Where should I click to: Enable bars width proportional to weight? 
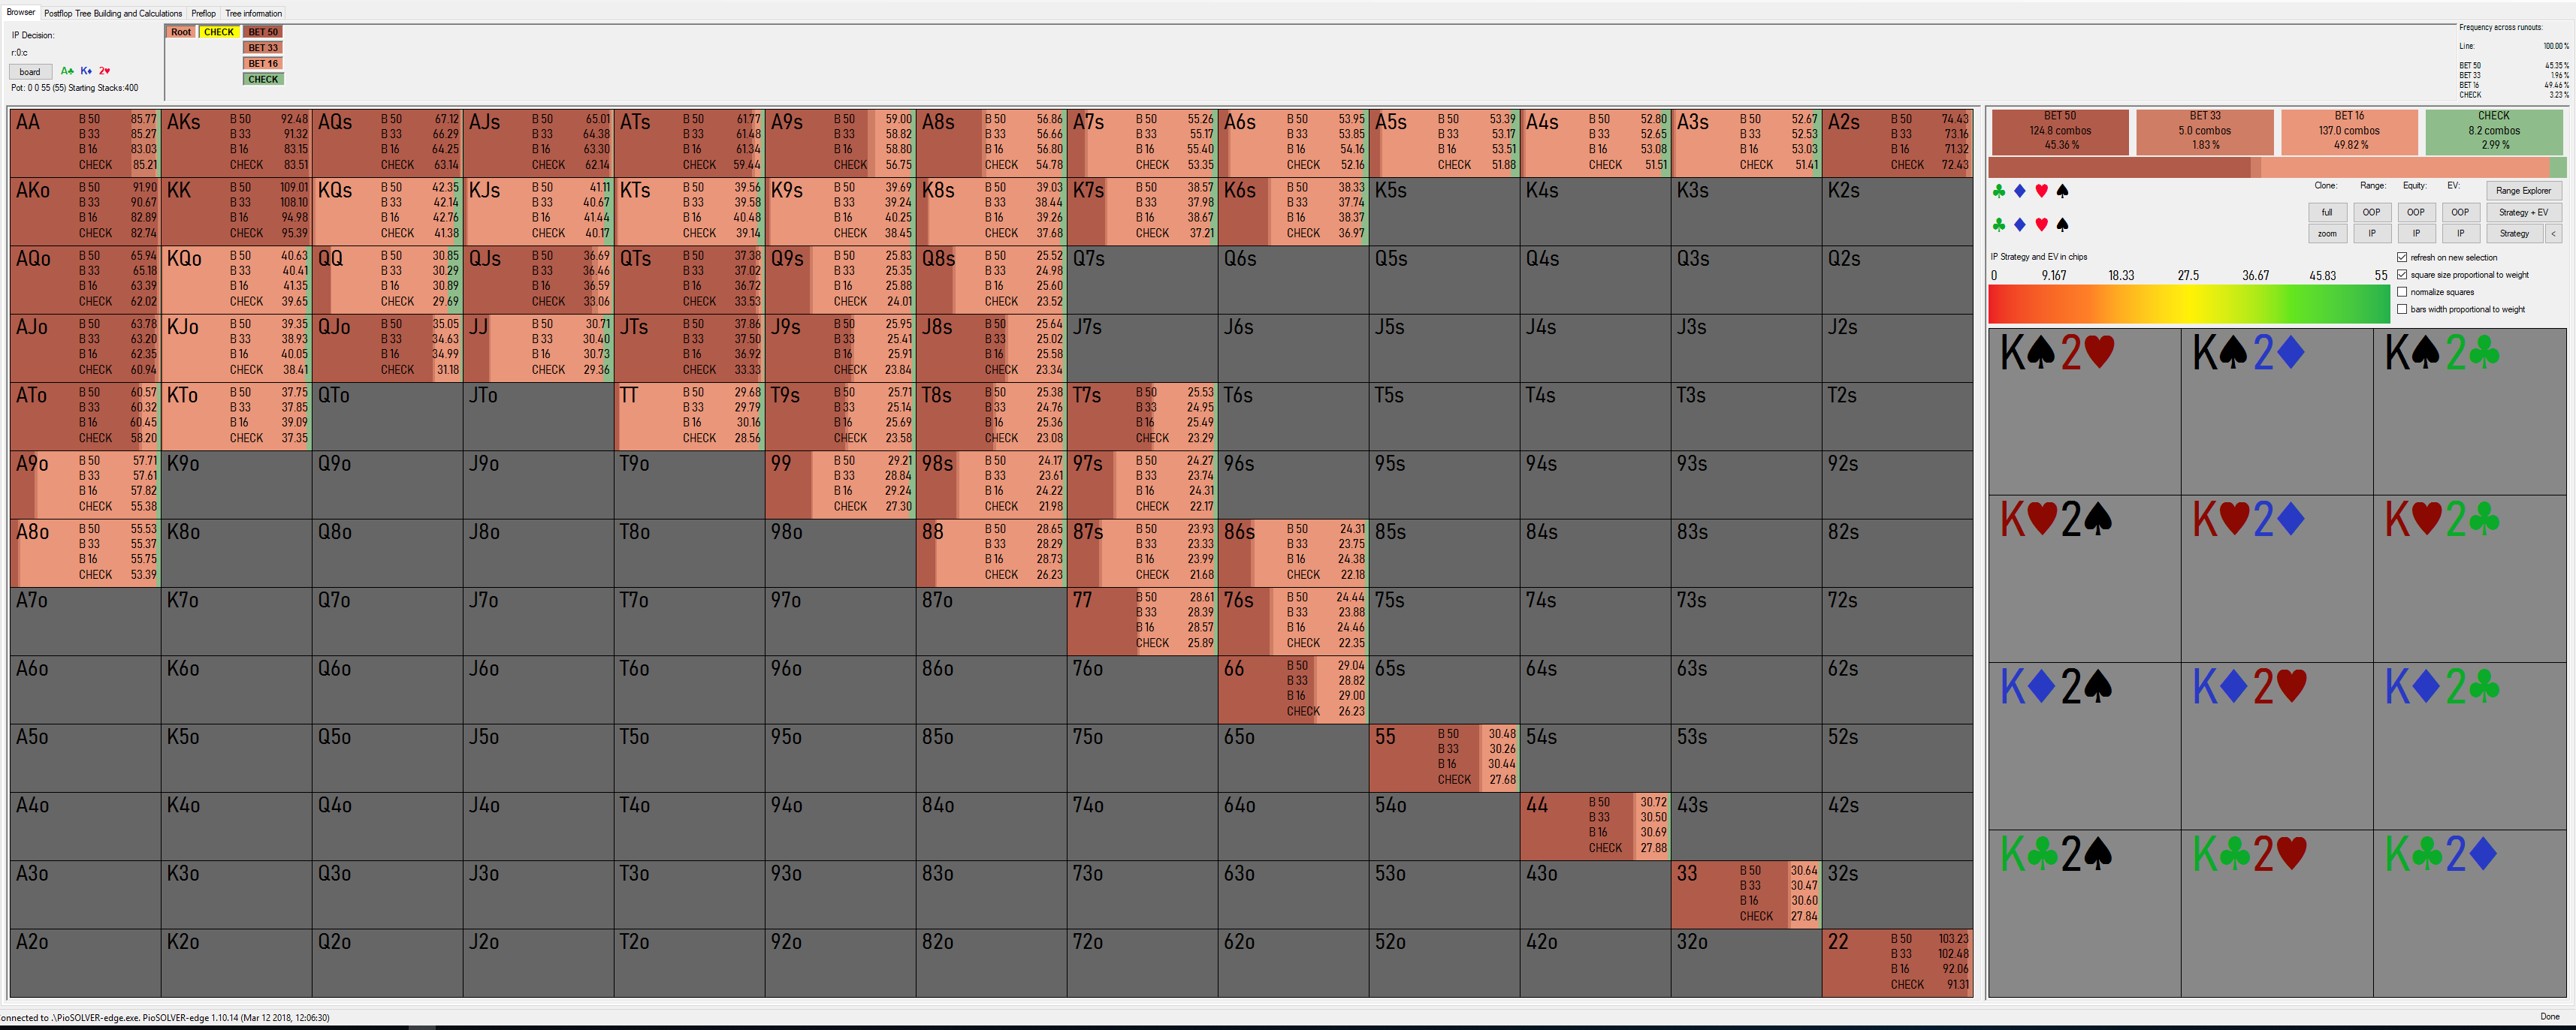[x=2402, y=310]
